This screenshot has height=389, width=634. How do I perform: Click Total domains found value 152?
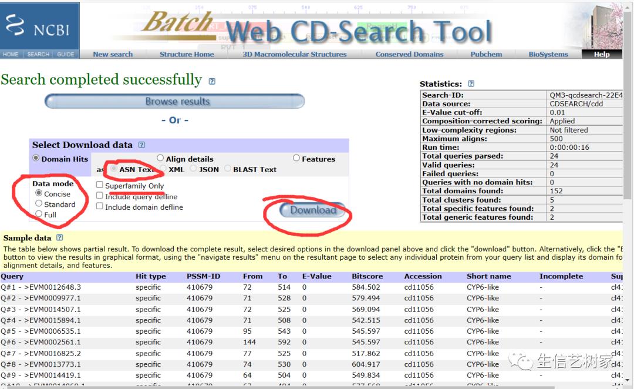(x=556, y=190)
